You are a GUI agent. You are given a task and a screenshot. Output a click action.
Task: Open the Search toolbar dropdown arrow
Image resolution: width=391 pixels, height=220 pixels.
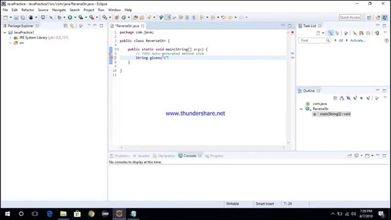click(x=154, y=18)
